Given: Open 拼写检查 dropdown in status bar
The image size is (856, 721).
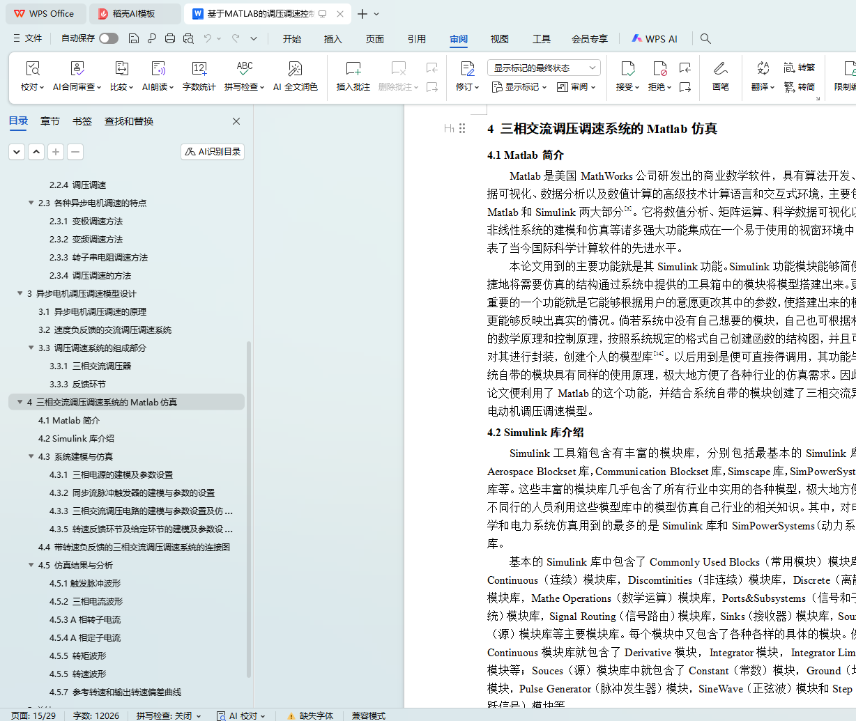Looking at the screenshot, I should [169, 715].
